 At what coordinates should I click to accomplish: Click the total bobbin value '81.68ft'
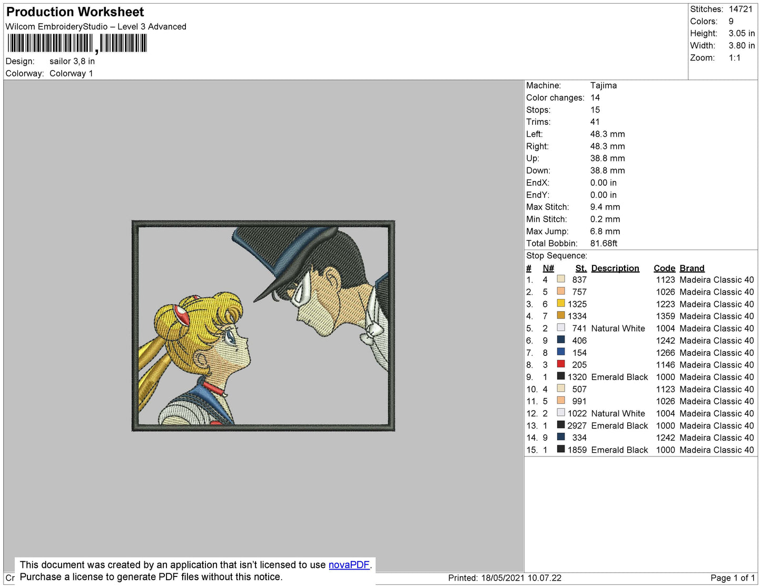[x=604, y=244]
